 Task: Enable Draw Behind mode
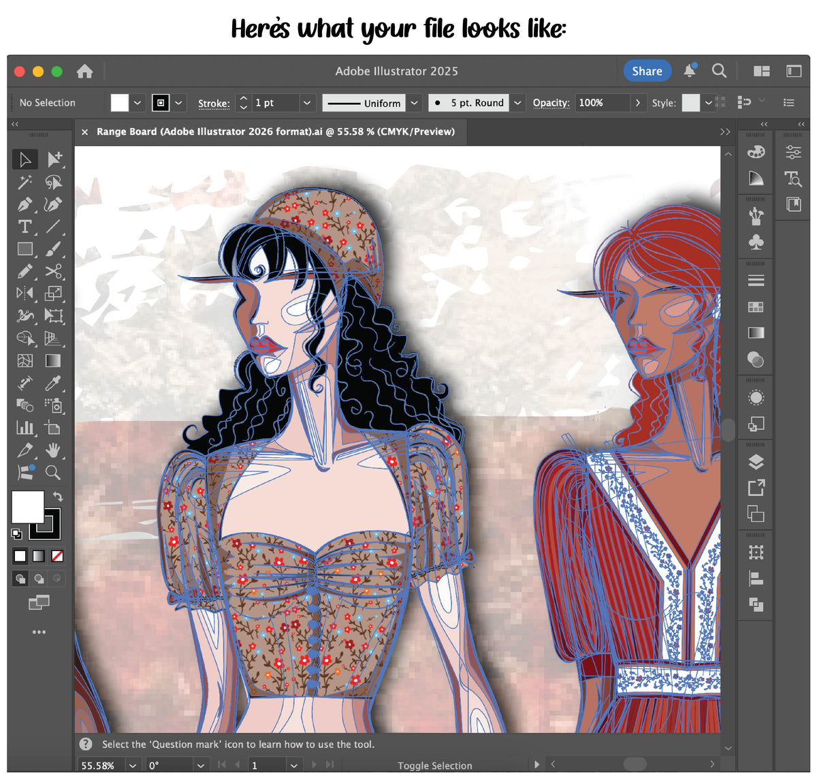(39, 578)
